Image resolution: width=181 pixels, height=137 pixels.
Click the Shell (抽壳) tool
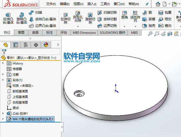pyautogui.click(x=149, y=26)
